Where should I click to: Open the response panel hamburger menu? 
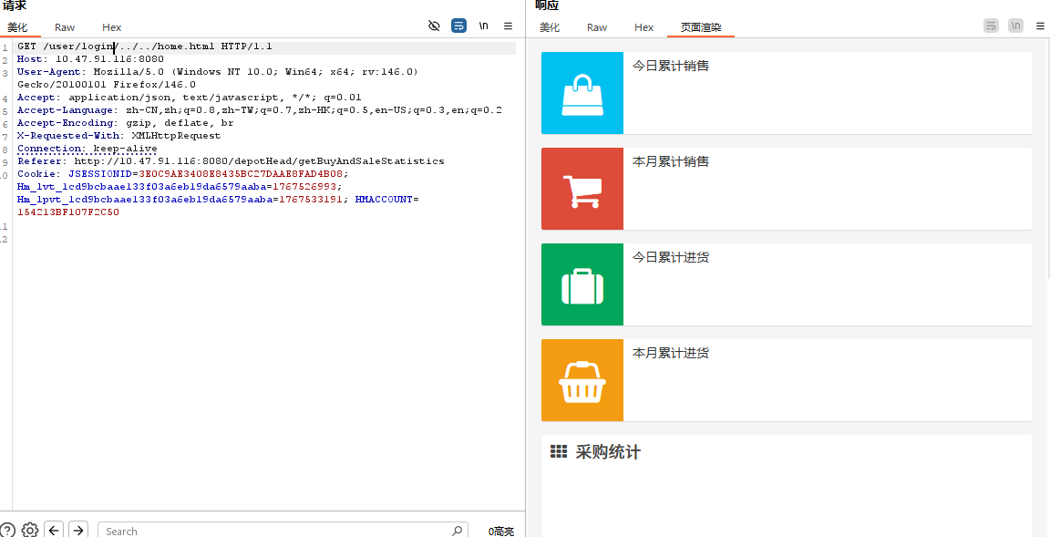[x=1040, y=26]
